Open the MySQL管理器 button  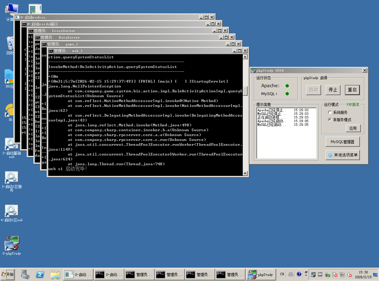coord(343,142)
